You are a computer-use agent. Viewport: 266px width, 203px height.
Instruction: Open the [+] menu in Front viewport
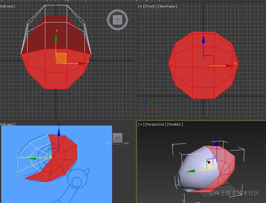141,6
